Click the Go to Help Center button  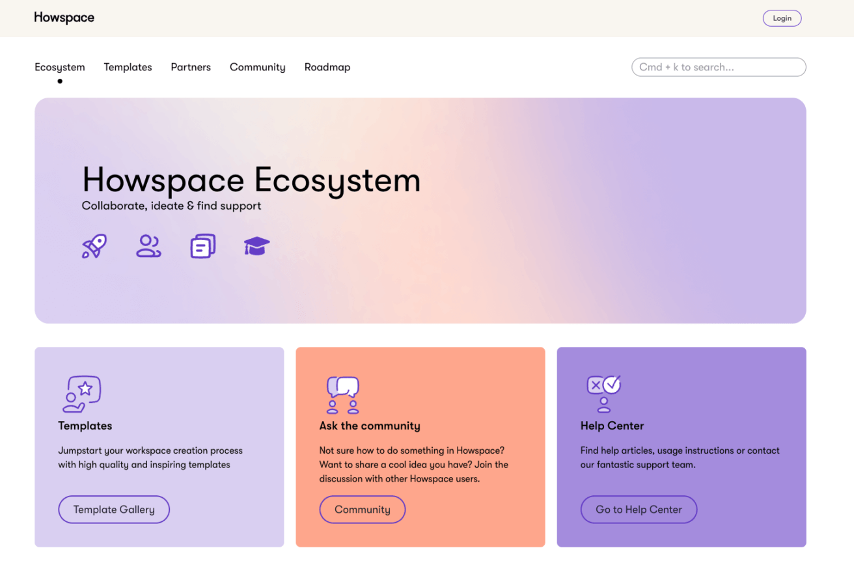click(639, 510)
